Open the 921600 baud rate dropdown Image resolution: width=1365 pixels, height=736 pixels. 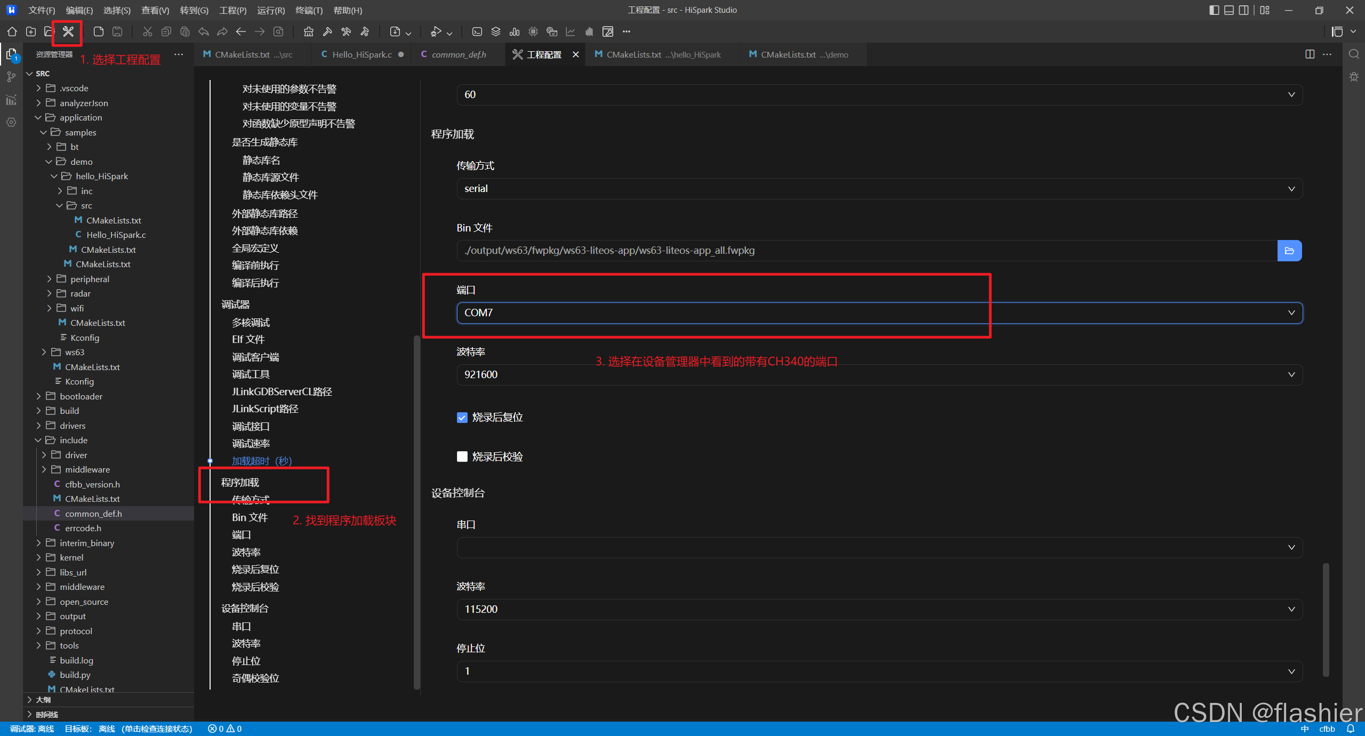point(879,375)
